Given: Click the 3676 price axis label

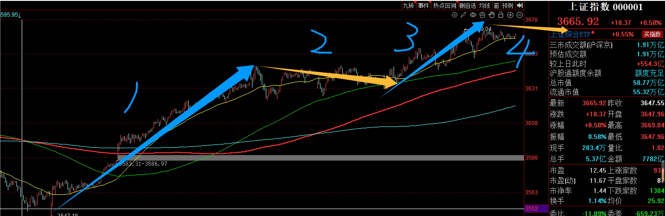Looking at the screenshot, I should click(531, 20).
